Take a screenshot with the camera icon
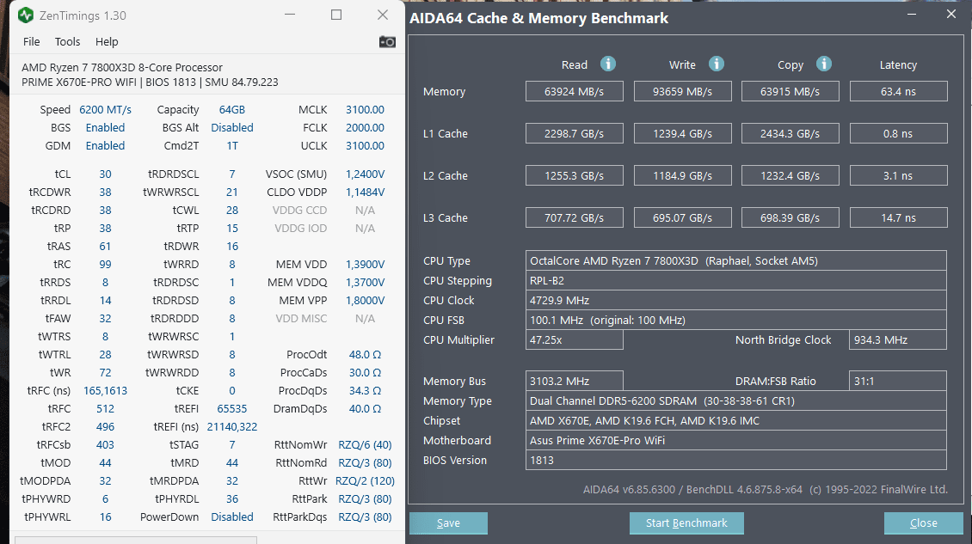This screenshot has height=544, width=972. click(387, 41)
